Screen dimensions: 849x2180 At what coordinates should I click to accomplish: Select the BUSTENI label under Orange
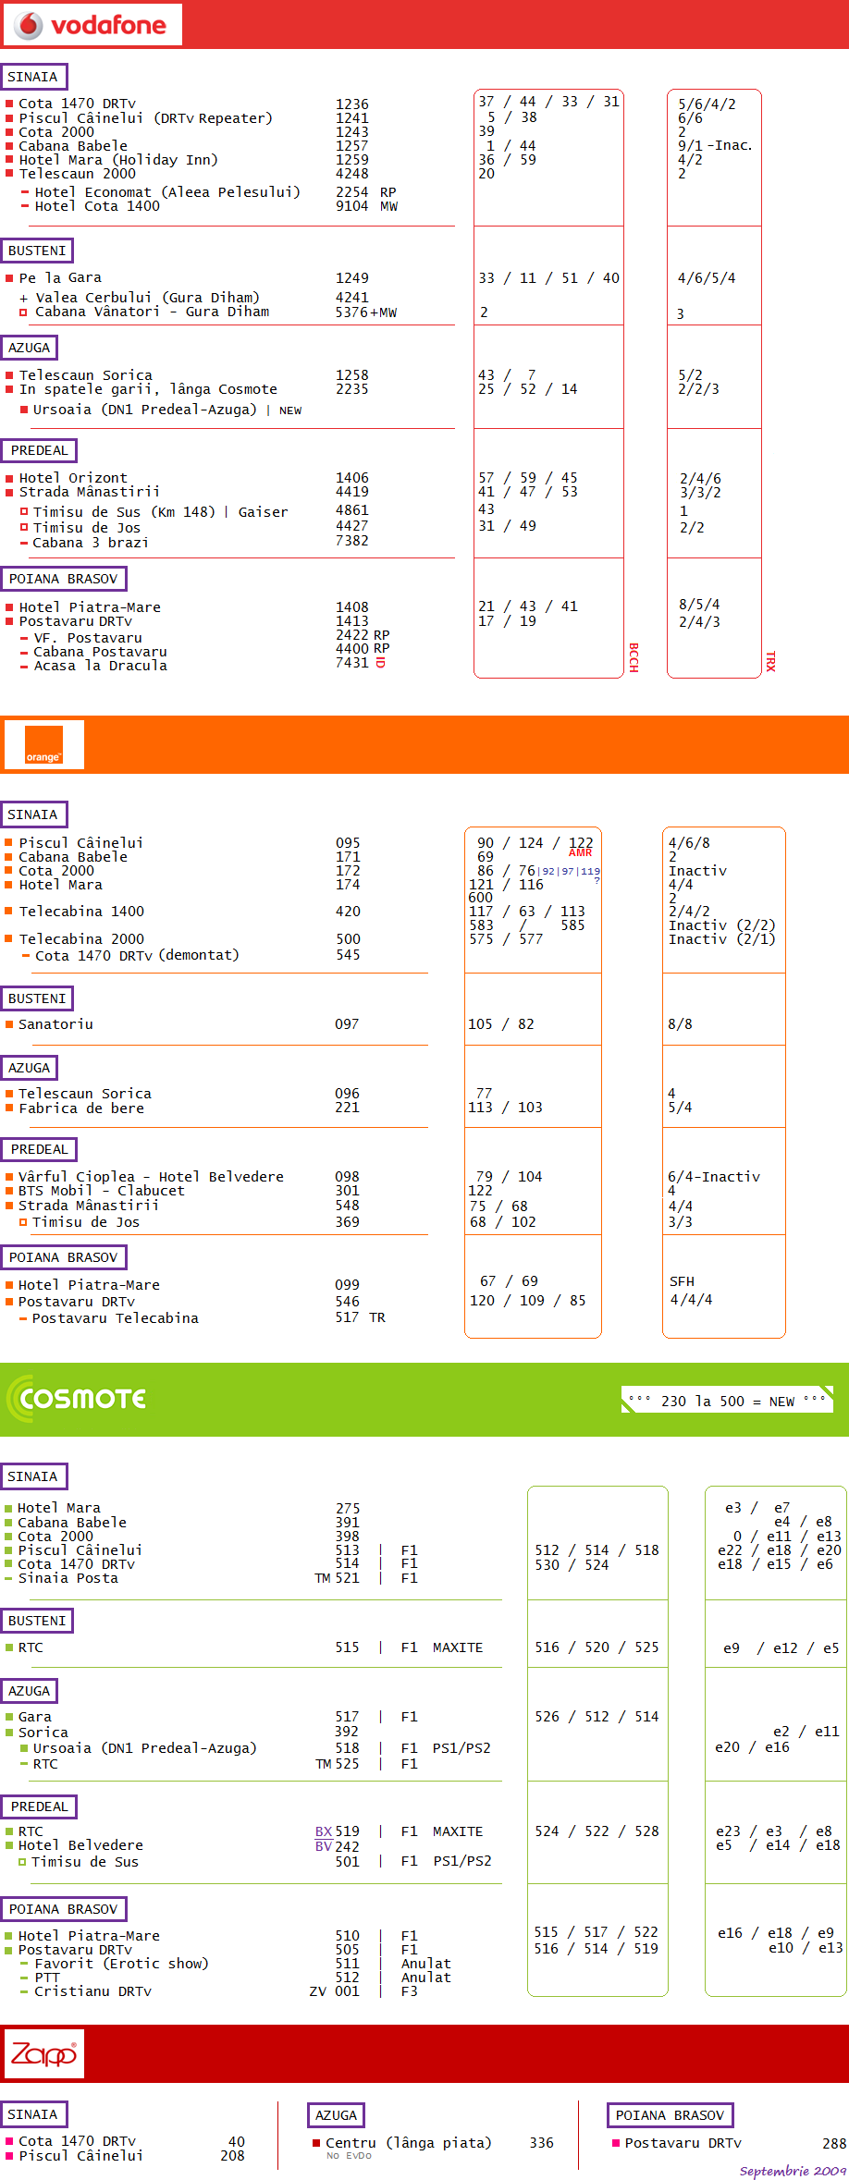pos(37,998)
